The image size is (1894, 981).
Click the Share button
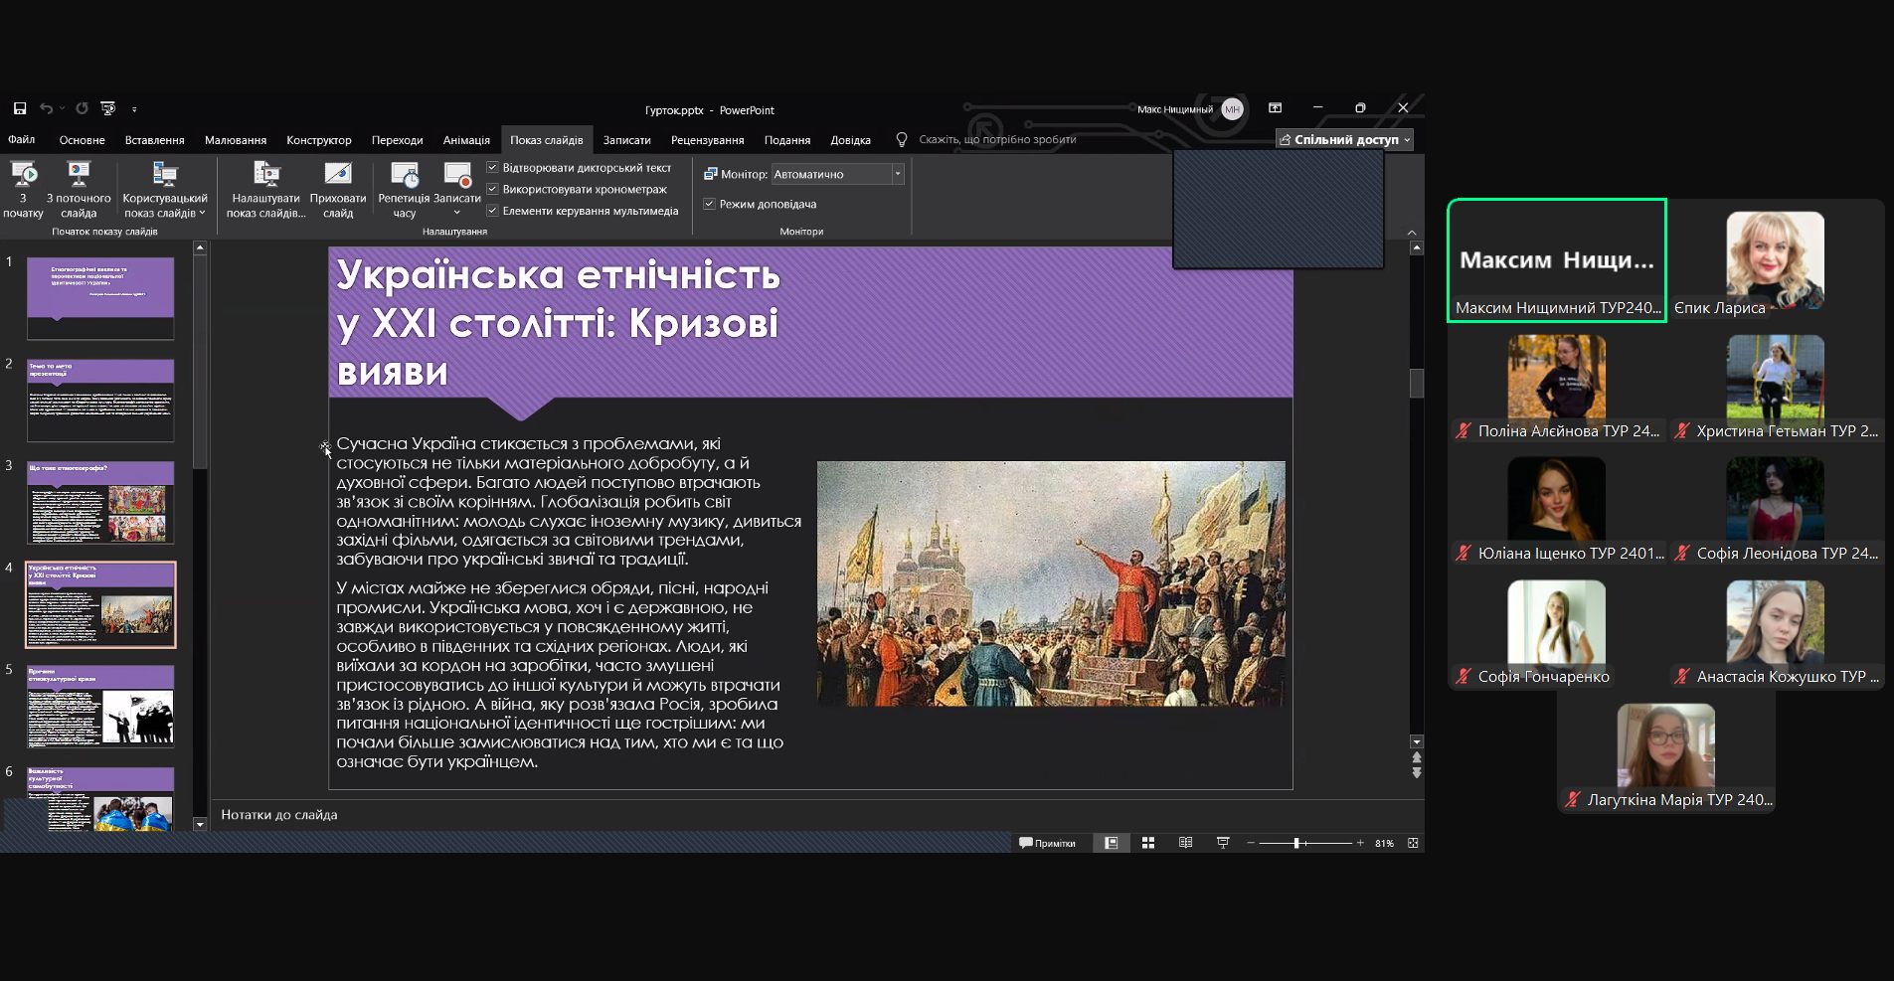1344,140
